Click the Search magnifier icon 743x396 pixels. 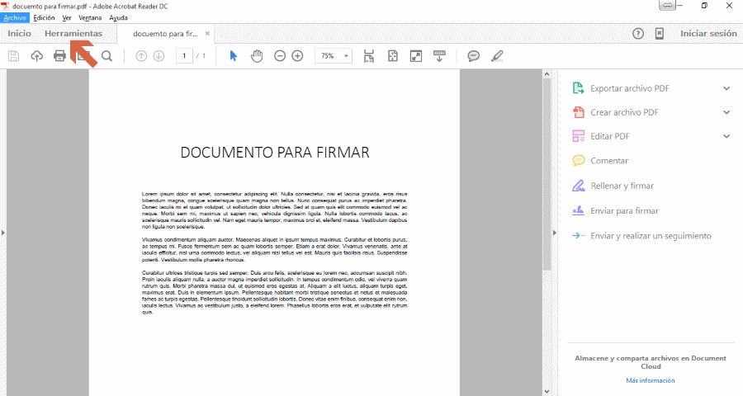pyautogui.click(x=107, y=56)
